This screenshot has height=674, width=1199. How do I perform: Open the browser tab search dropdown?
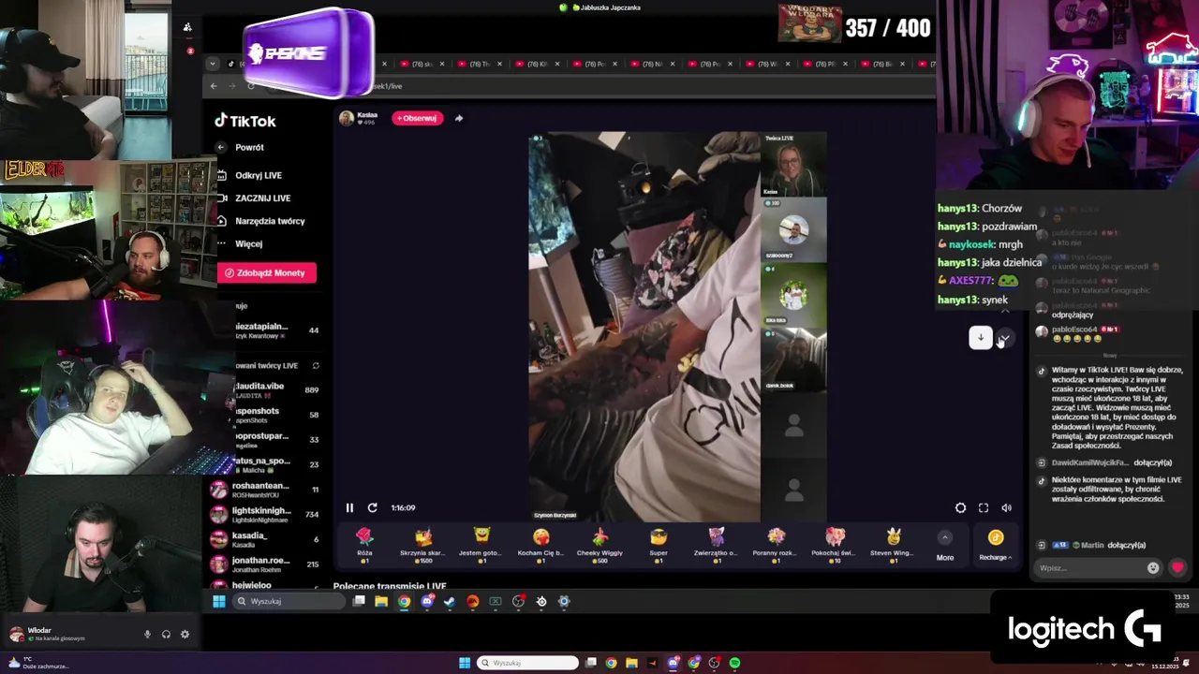[x=213, y=64]
